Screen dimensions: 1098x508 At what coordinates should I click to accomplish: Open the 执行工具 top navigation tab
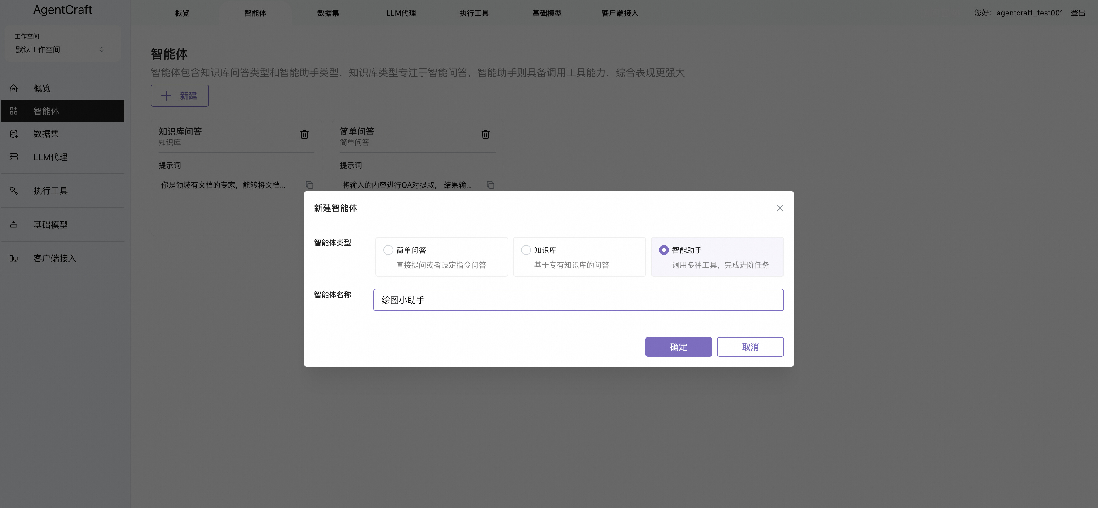[x=474, y=13]
